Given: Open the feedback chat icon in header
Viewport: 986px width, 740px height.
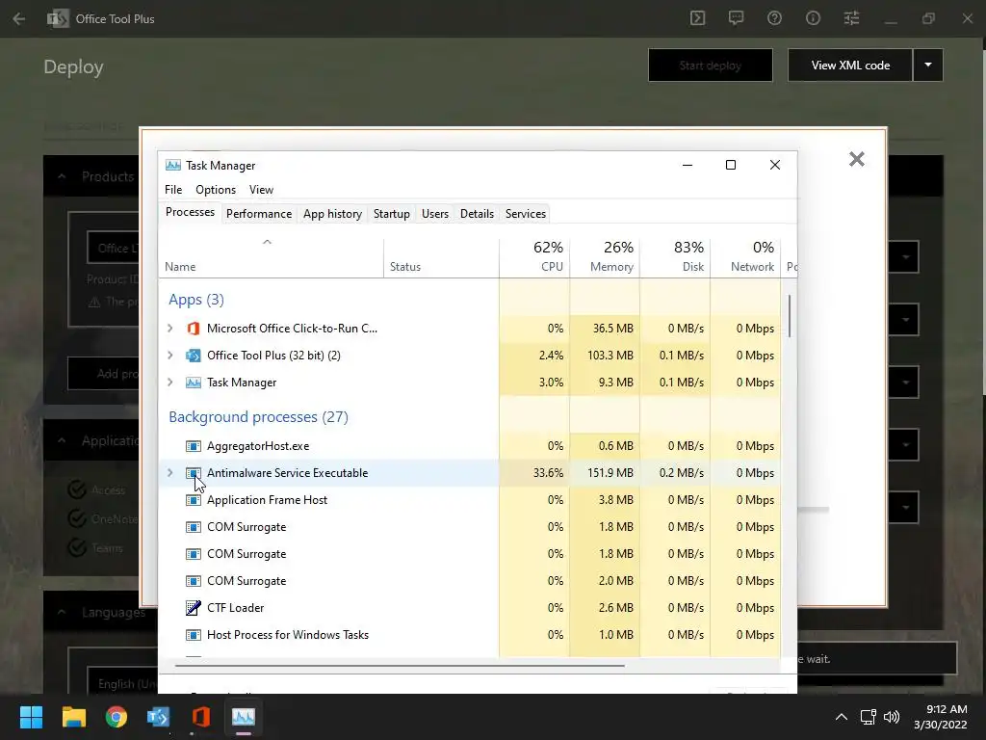Looking at the screenshot, I should coord(736,18).
